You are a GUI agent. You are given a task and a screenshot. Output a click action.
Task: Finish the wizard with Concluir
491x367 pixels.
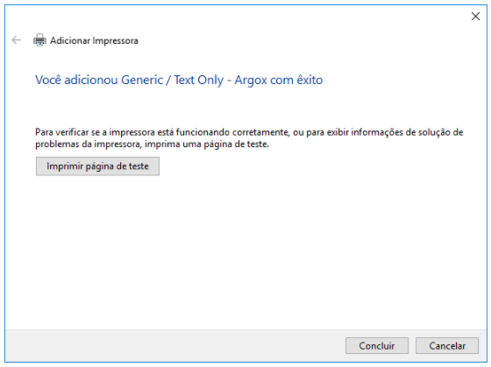pyautogui.click(x=377, y=346)
